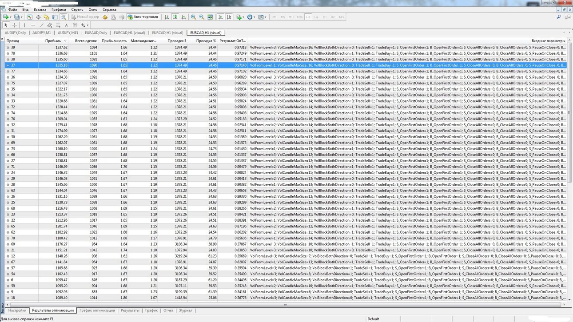Open the new chart dropdown arrow

(11, 17)
